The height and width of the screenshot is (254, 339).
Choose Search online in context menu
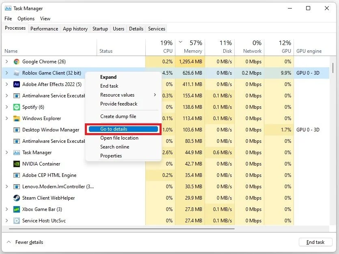(123, 147)
